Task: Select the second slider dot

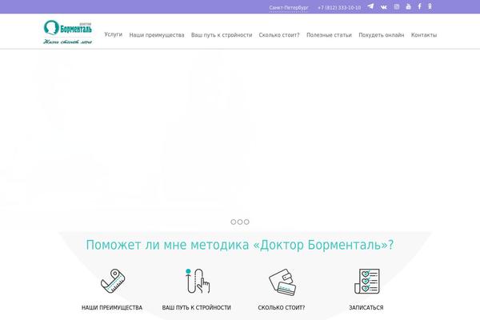Action: [x=240, y=222]
